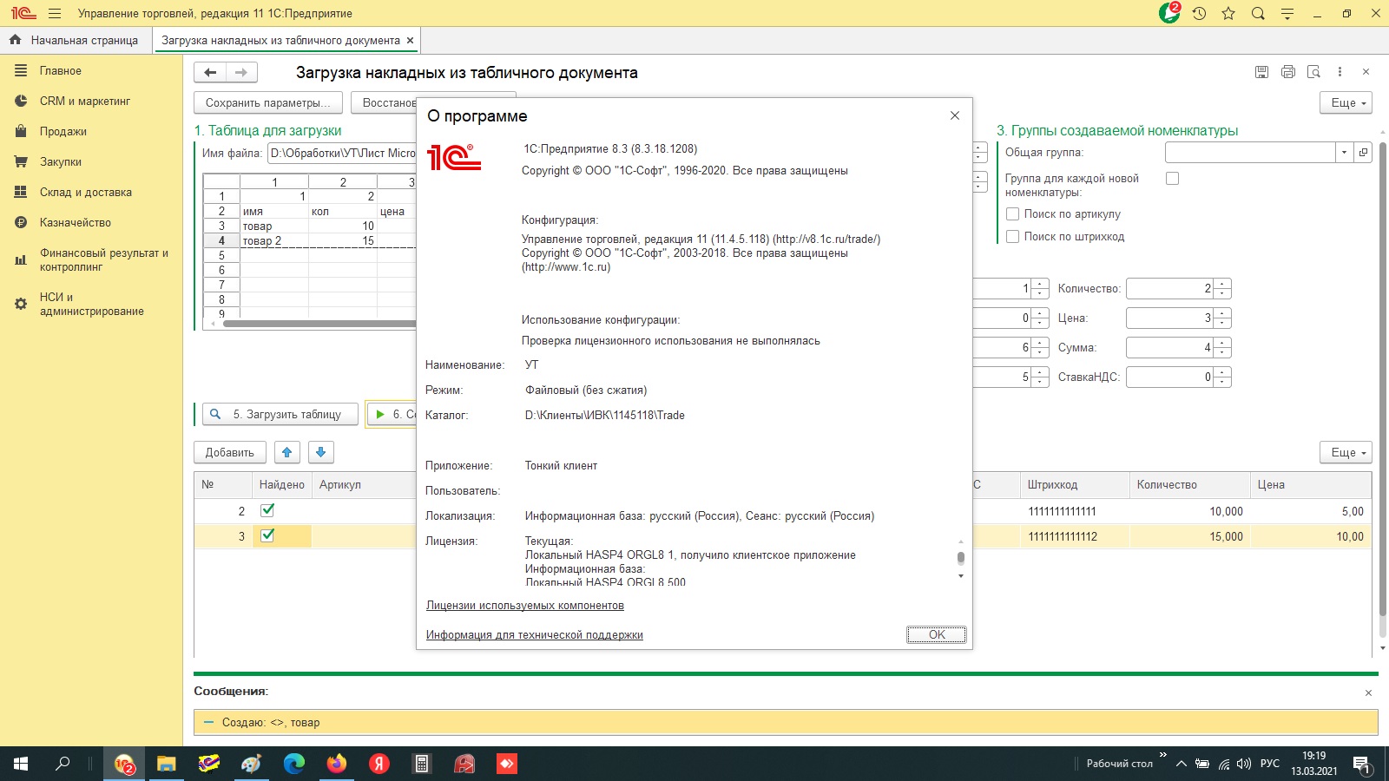Viewport: 1389px width, 781px height.
Task: Click Сохранить параметры button
Action: pos(267,102)
